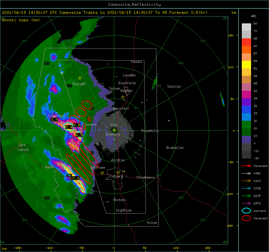Screen dimensions: 269x252
Task: Click the 'Forecast 0.5(hr)' header text
Action: point(188,13)
